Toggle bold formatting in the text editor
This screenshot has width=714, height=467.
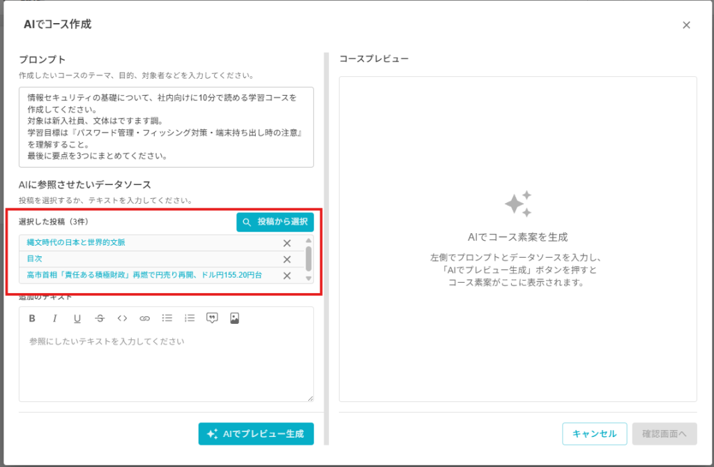(x=32, y=318)
